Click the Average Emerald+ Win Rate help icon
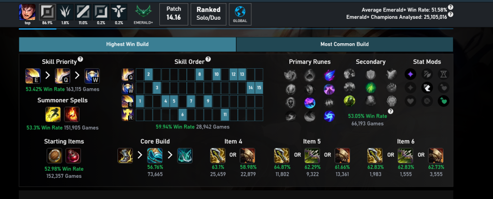This screenshot has width=493, height=199. pyautogui.click(x=451, y=7)
